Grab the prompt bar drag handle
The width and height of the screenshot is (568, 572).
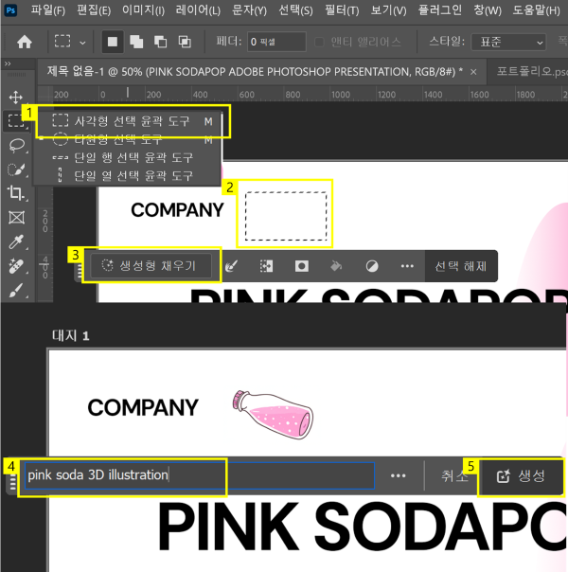click(x=12, y=482)
